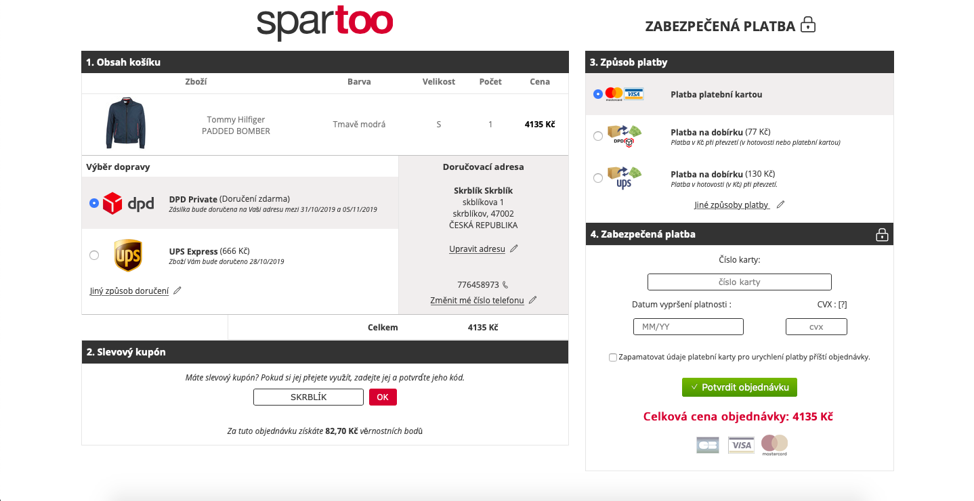Click green Potvrdit objednávku button
The height and width of the screenshot is (501, 974).
pyautogui.click(x=740, y=387)
